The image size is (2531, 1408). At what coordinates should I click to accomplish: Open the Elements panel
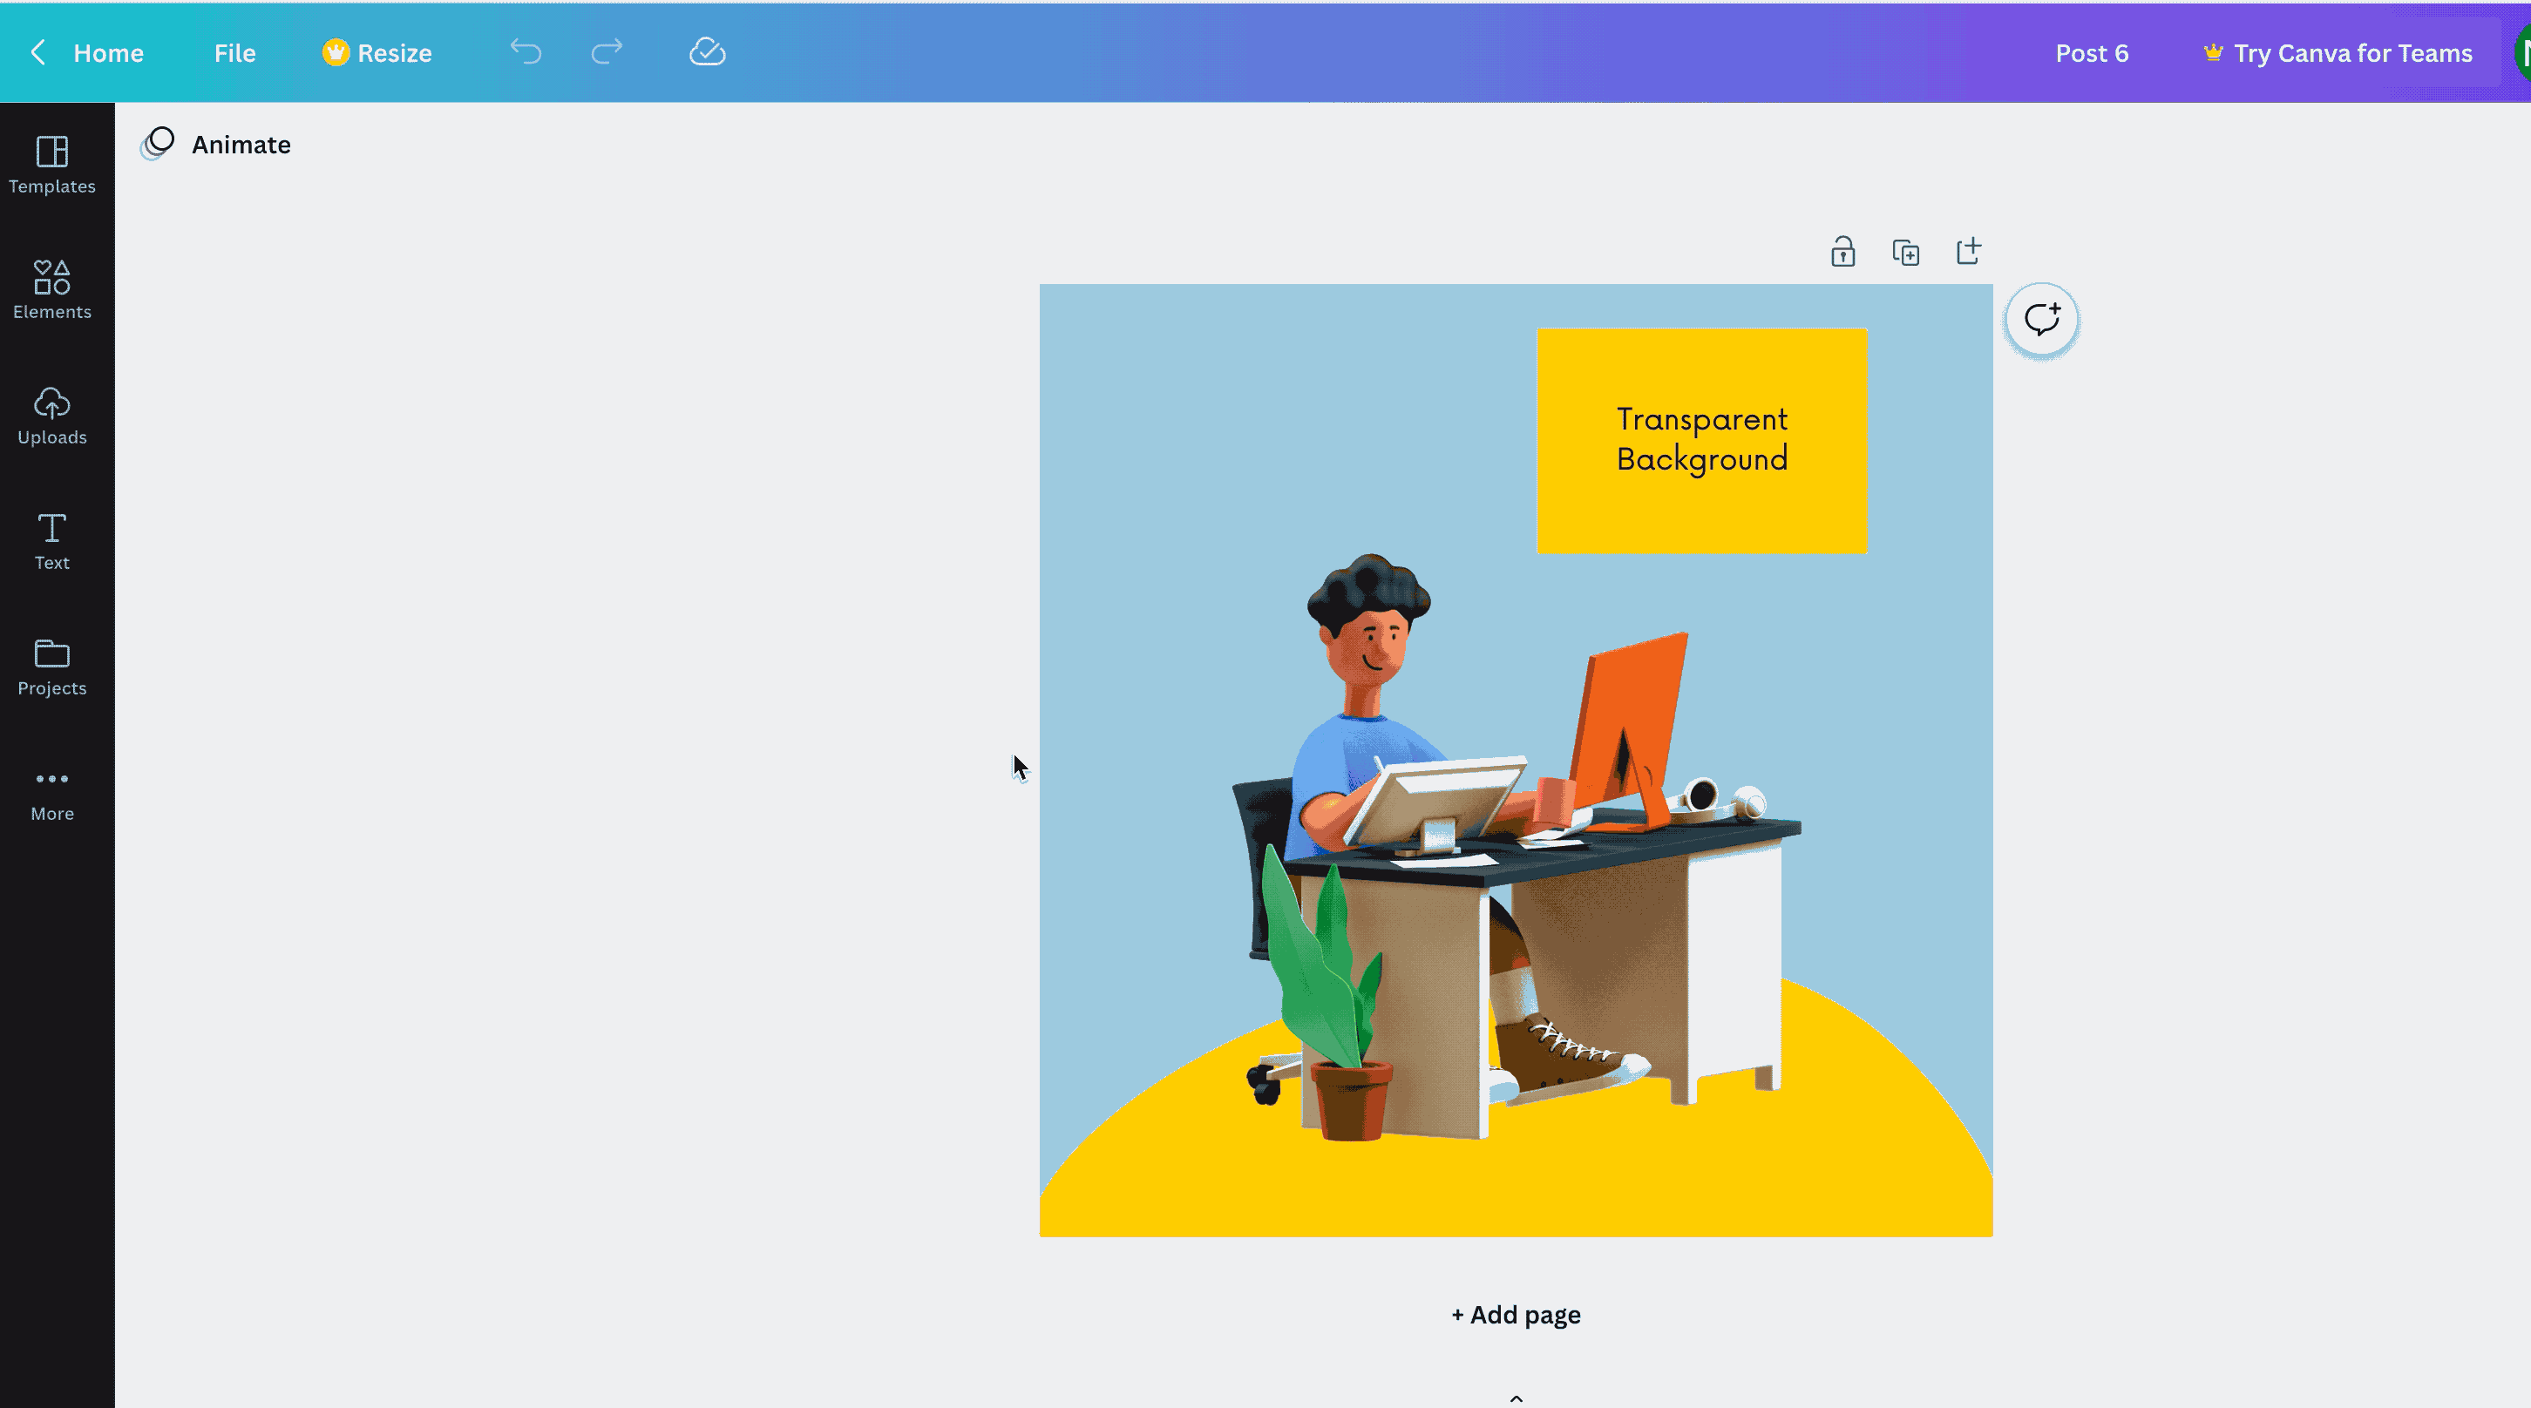pos(52,286)
